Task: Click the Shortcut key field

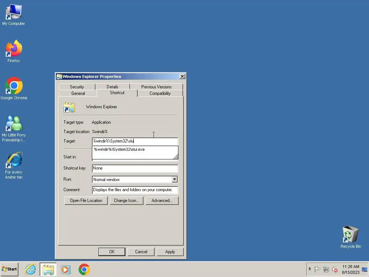Action: point(135,168)
